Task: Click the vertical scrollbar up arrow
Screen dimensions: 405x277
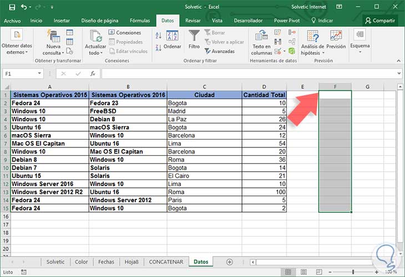Action: tap(400, 87)
